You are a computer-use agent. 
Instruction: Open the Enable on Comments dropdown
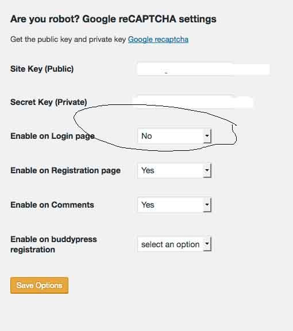[x=174, y=205]
